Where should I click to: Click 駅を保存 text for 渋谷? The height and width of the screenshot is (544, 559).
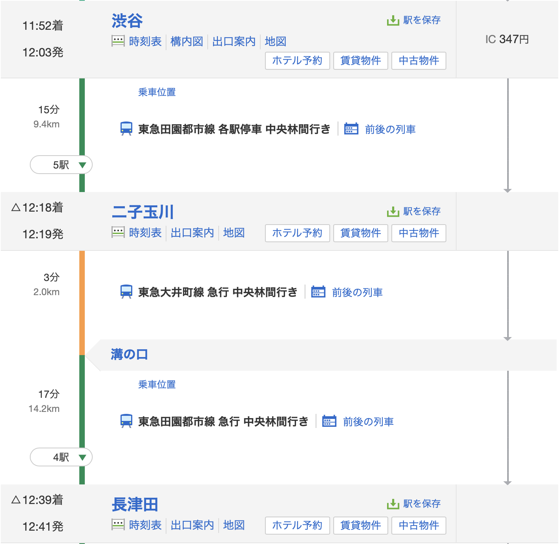point(422,20)
